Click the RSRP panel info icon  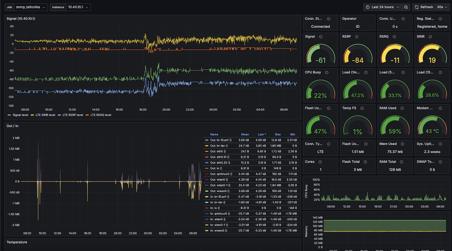tap(357, 37)
